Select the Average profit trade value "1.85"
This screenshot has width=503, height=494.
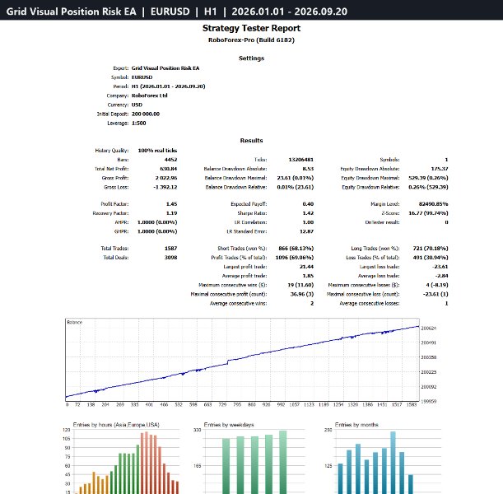tap(308, 276)
